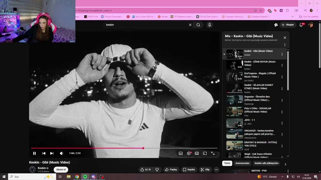This screenshot has height=180, width=321.
Task: Mute the video volume
Action: [61, 153]
